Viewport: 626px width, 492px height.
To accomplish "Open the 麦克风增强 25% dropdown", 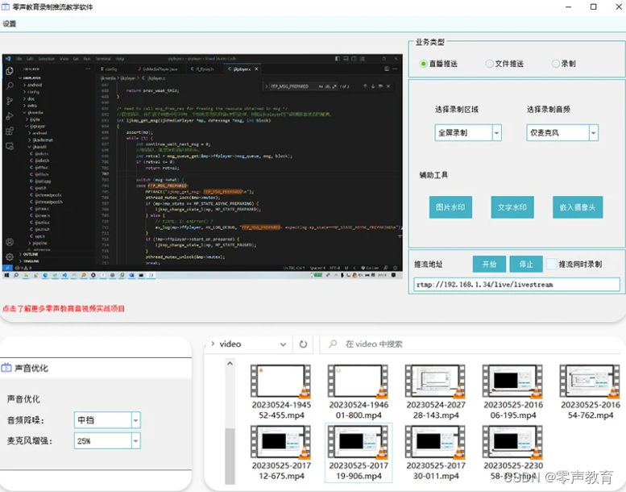I will click(135, 441).
